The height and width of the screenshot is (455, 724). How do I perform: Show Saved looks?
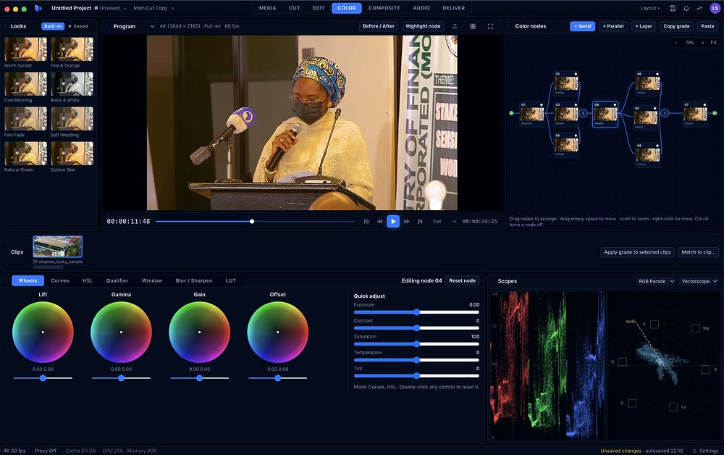77,26
